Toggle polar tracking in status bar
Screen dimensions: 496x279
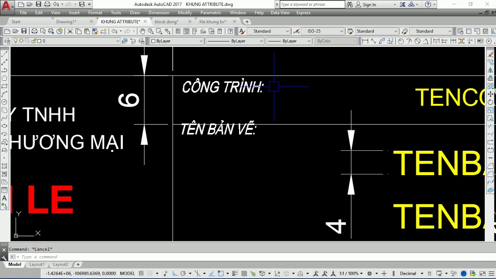tap(183, 273)
